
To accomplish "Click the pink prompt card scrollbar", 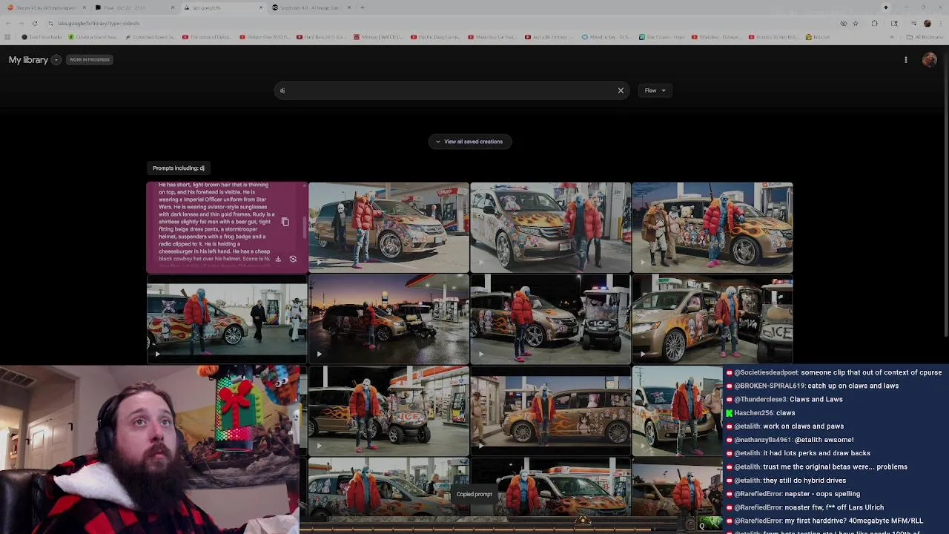I will (x=305, y=227).
